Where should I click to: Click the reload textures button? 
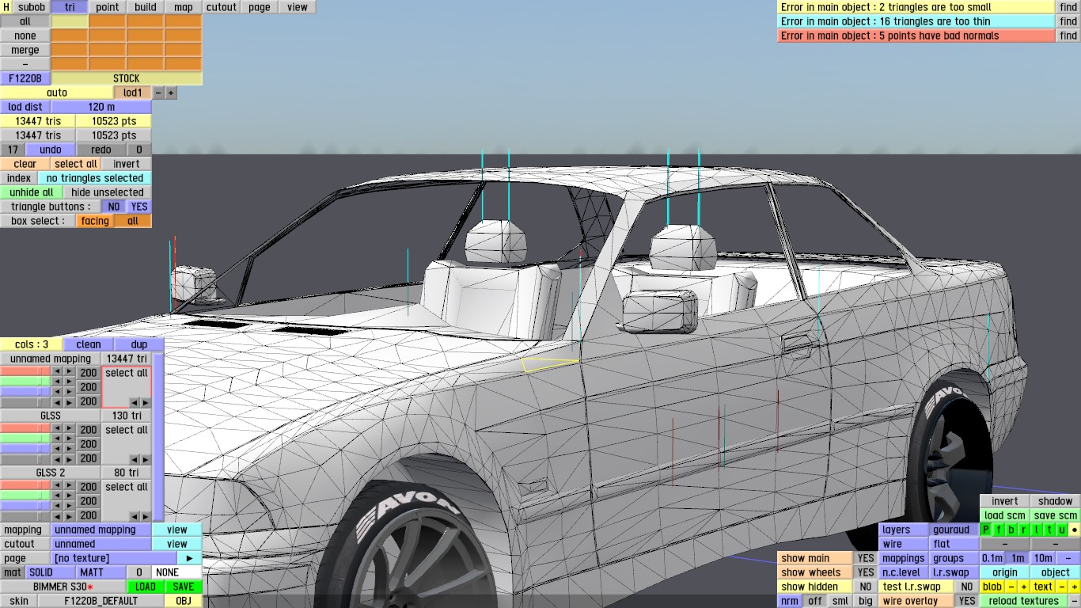(1023, 601)
